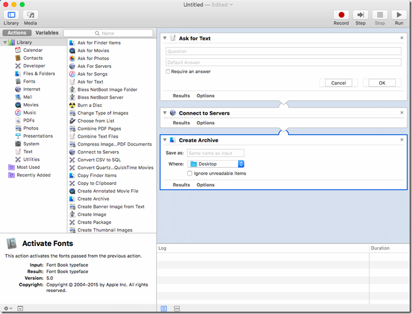Click the Cancel button
Image resolution: width=412 pixels, height=314 pixels.
pos(338,83)
